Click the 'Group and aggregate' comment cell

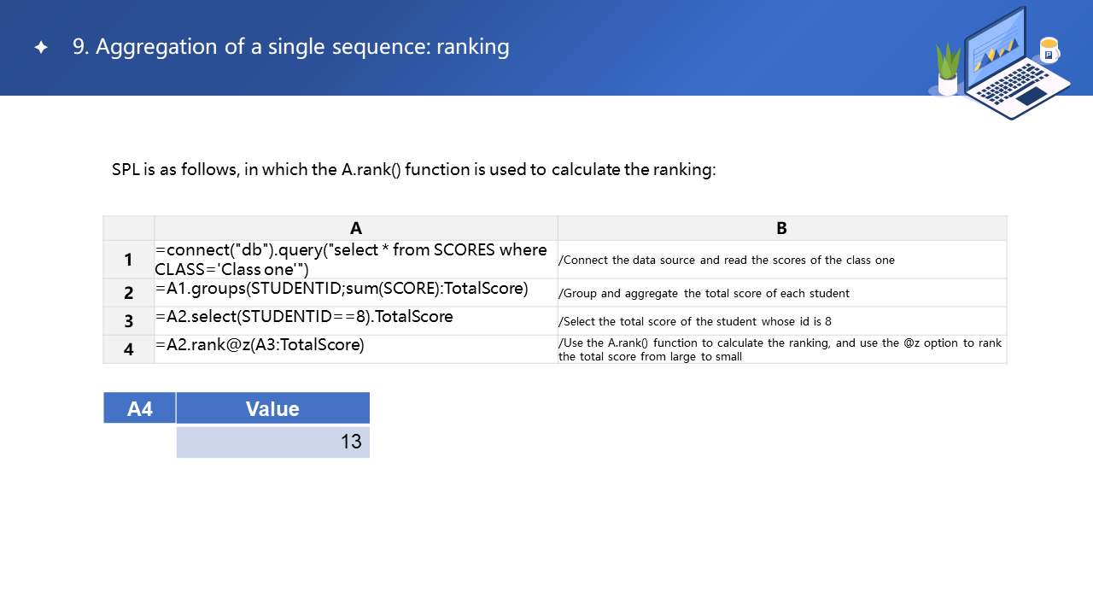point(781,293)
